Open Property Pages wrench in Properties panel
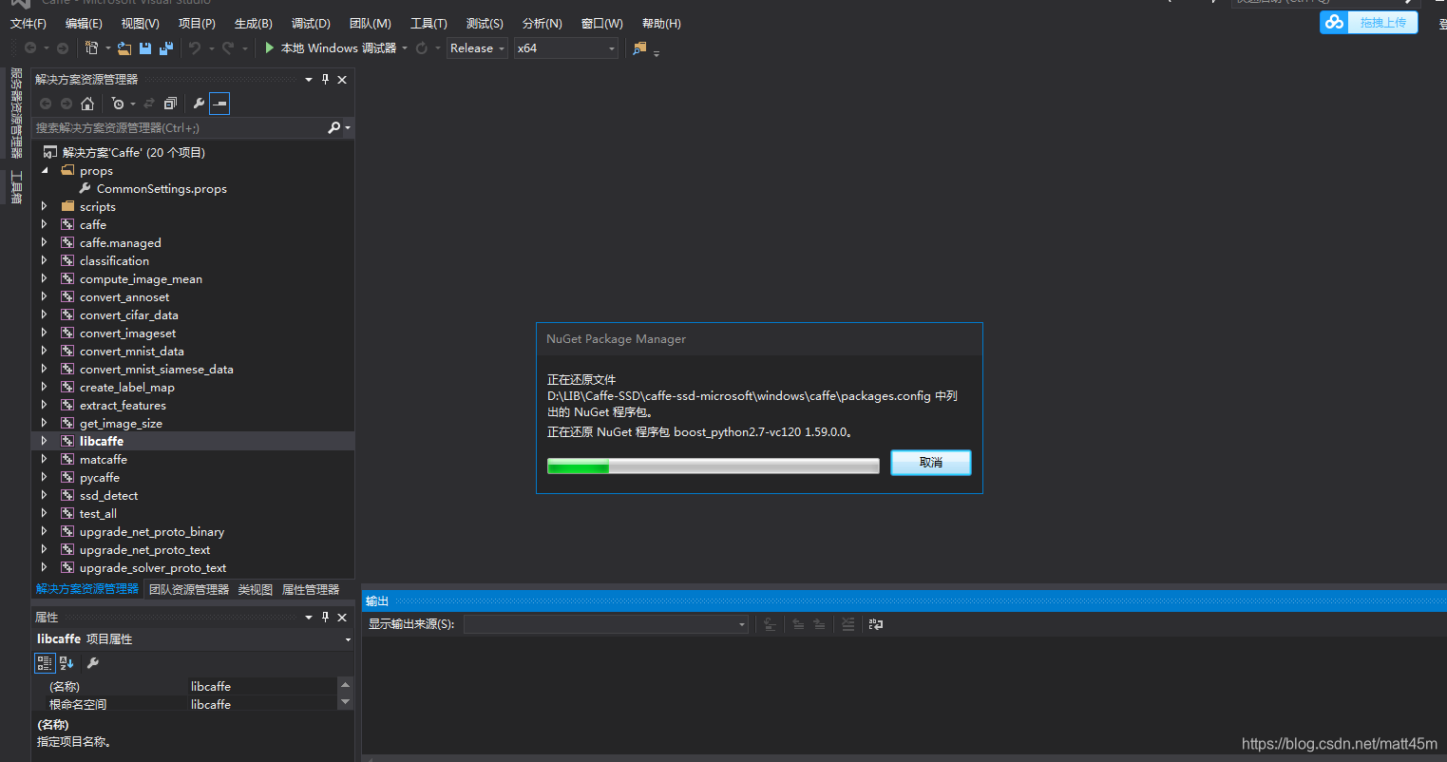 (x=92, y=663)
